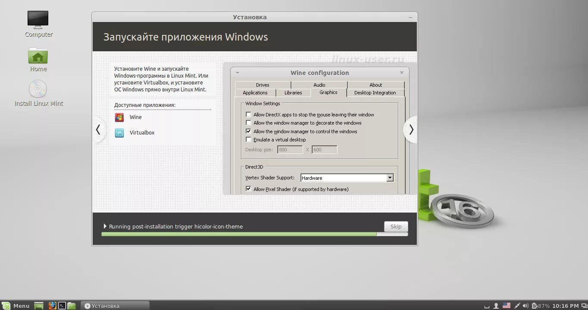
Task: Enable window manager to decorate the windows
Action: click(248, 123)
